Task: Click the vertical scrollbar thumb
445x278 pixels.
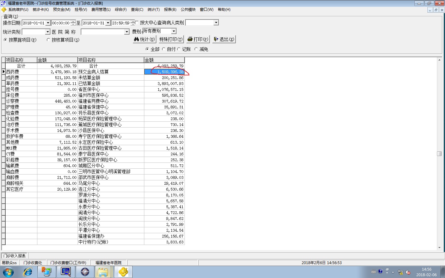Action: click(x=439, y=154)
